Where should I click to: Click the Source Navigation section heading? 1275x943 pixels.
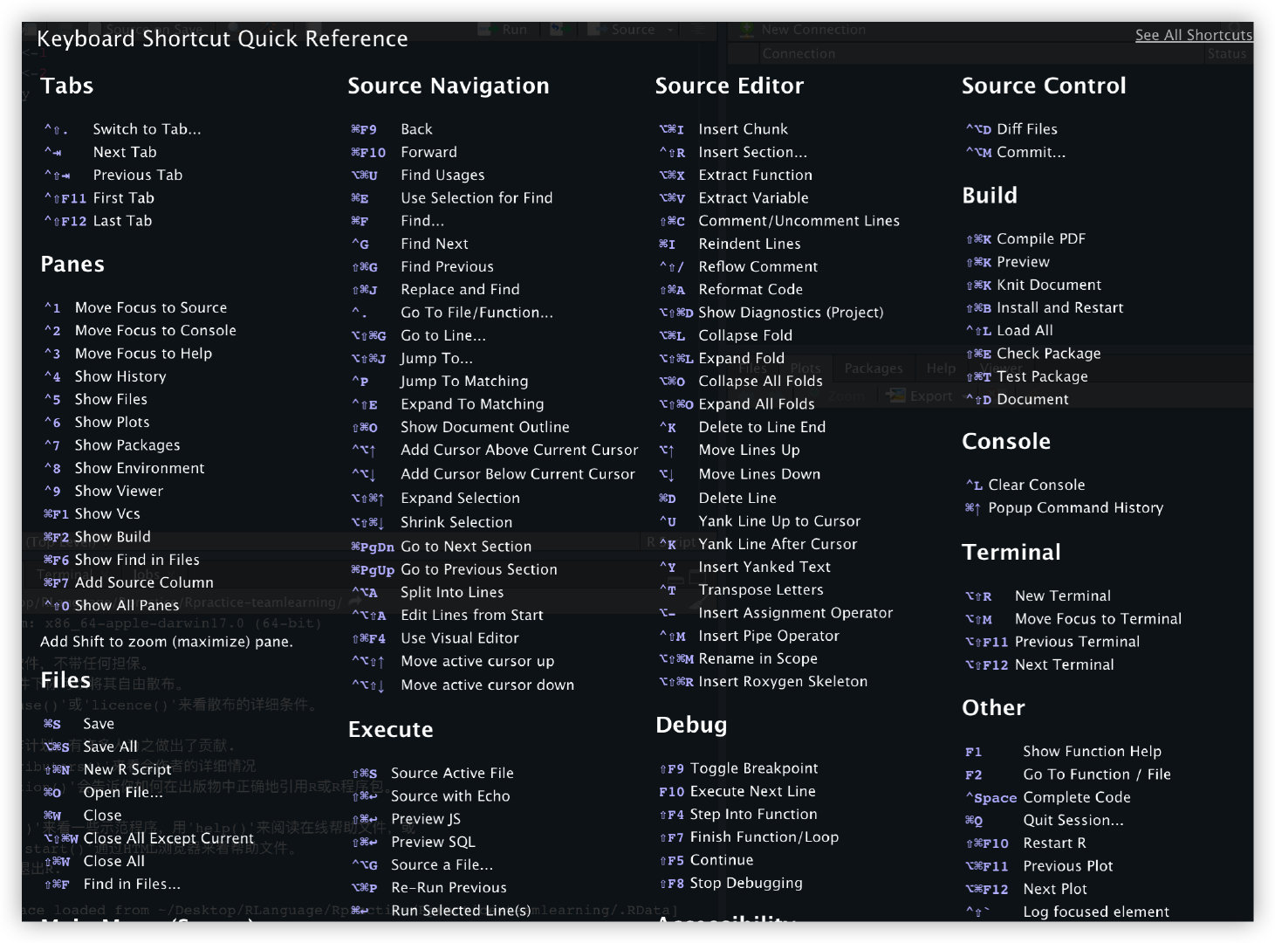tap(449, 86)
